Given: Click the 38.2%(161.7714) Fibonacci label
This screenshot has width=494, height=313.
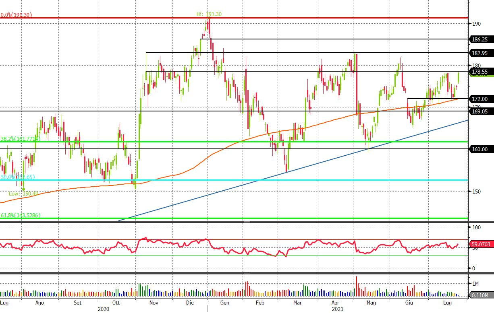Looking at the screenshot, I should point(20,138).
